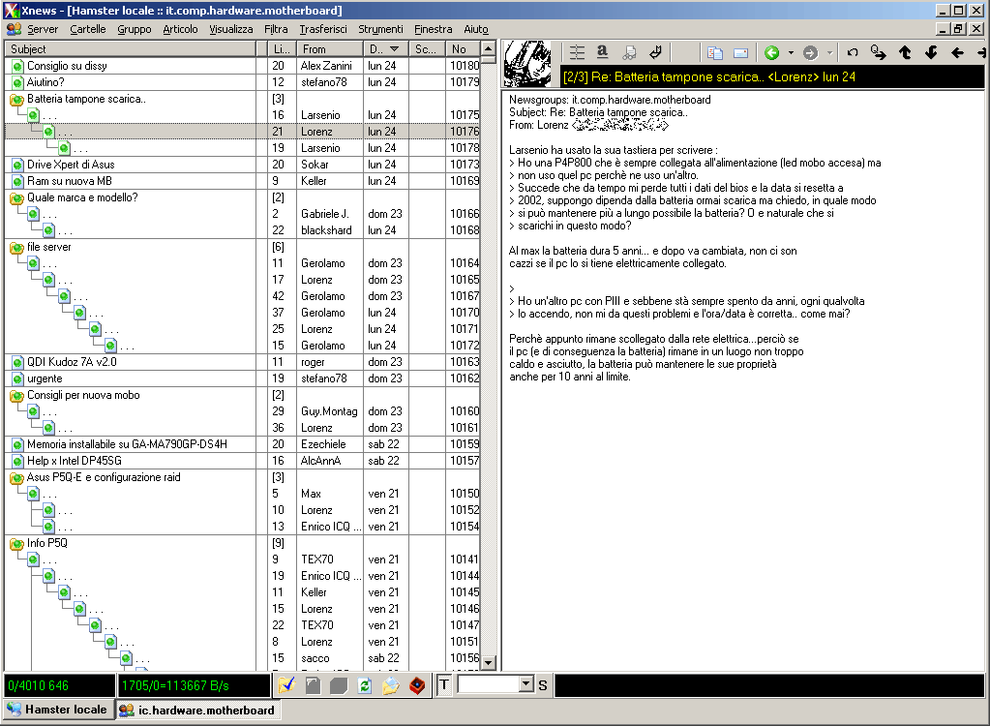Image resolution: width=990 pixels, height=726 pixels.
Task: Click the red box icon in status bar
Action: pyautogui.click(x=417, y=685)
